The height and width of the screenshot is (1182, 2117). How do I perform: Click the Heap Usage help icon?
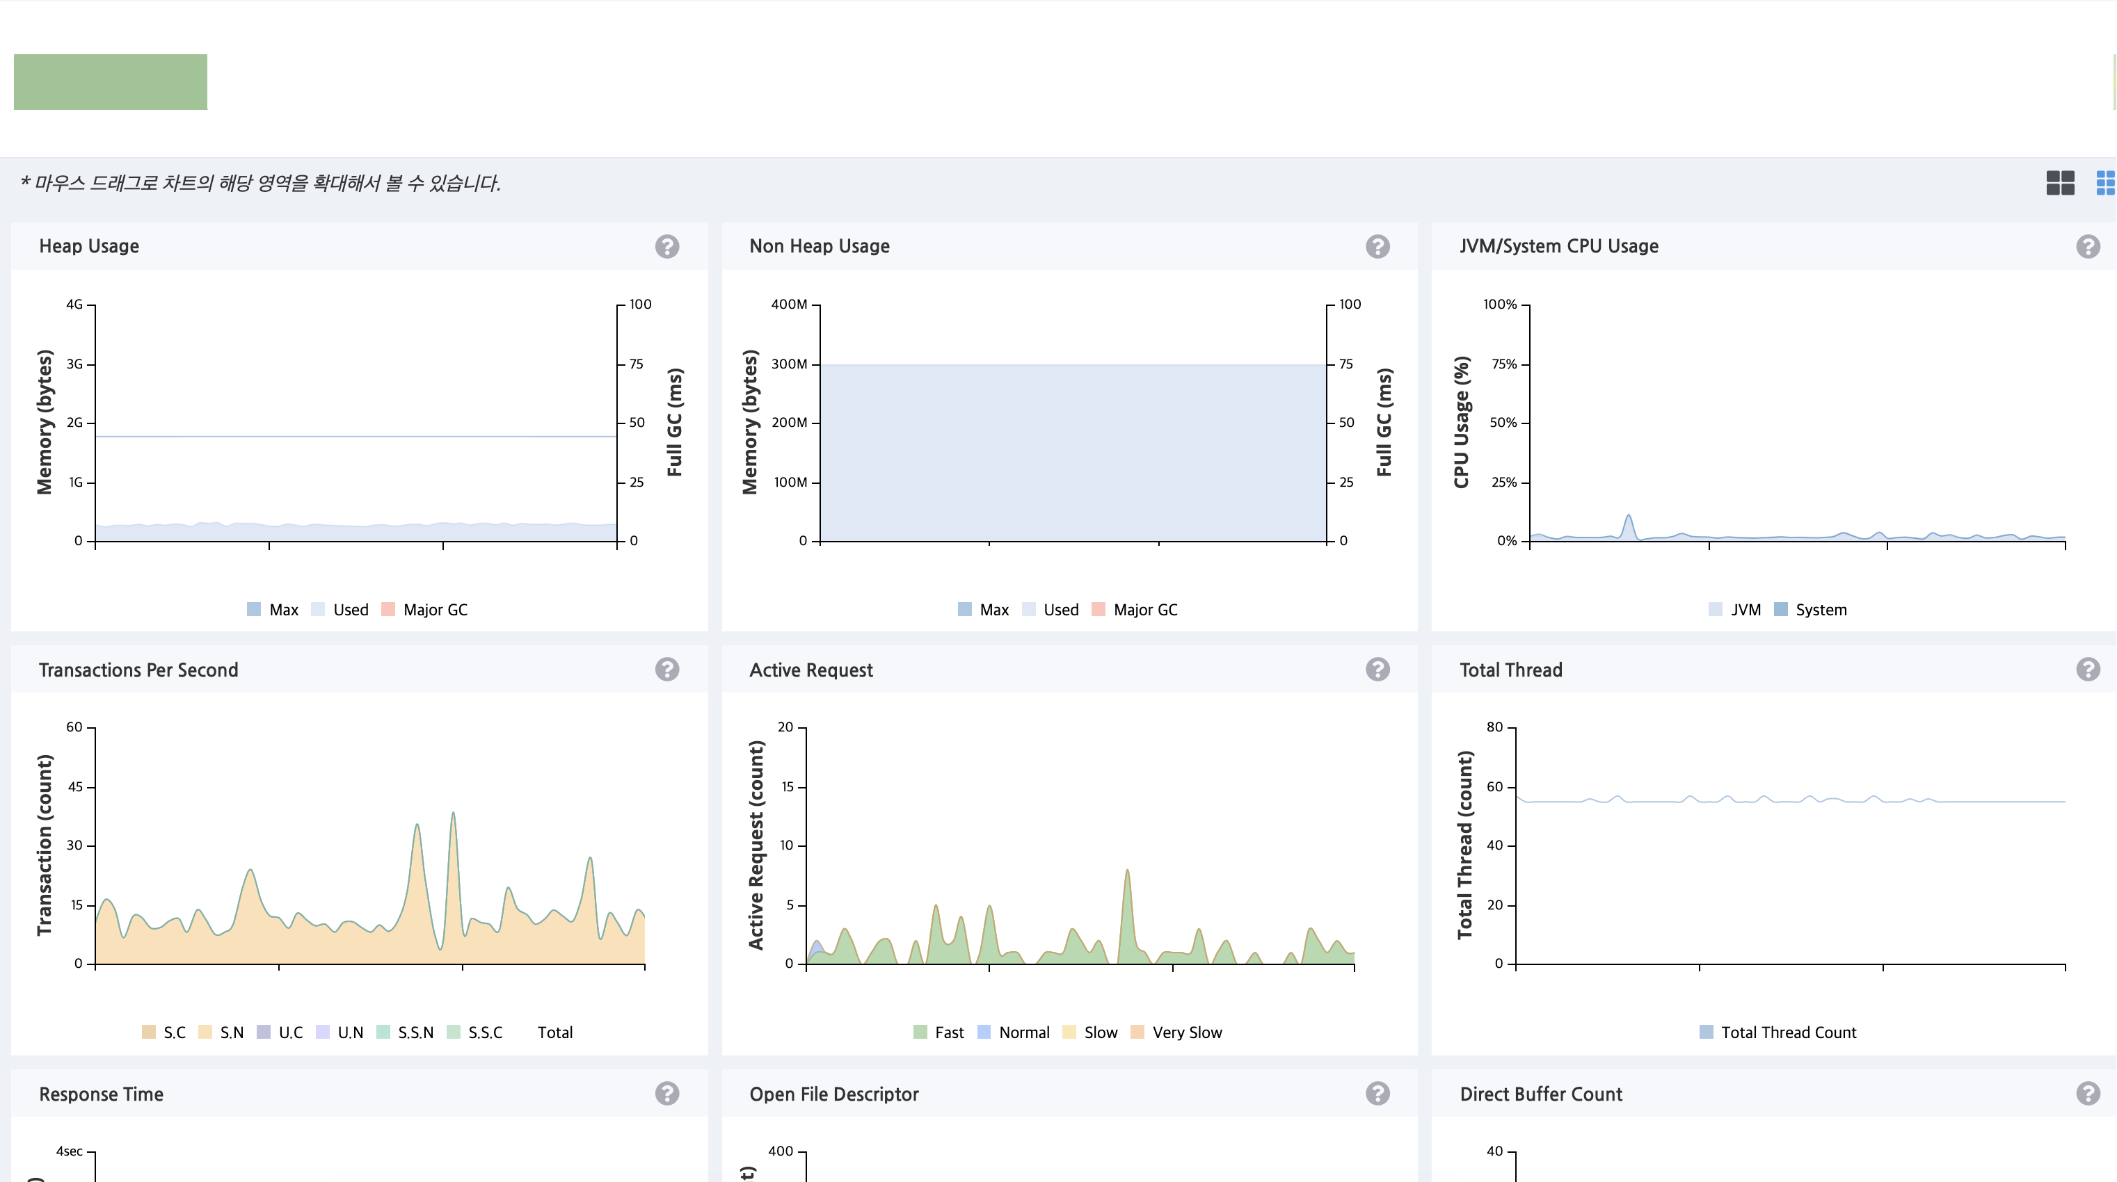(666, 246)
